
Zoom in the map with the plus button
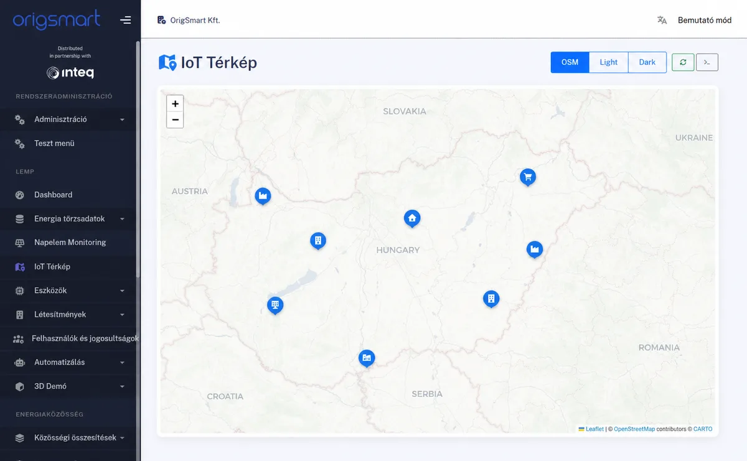coord(176,103)
